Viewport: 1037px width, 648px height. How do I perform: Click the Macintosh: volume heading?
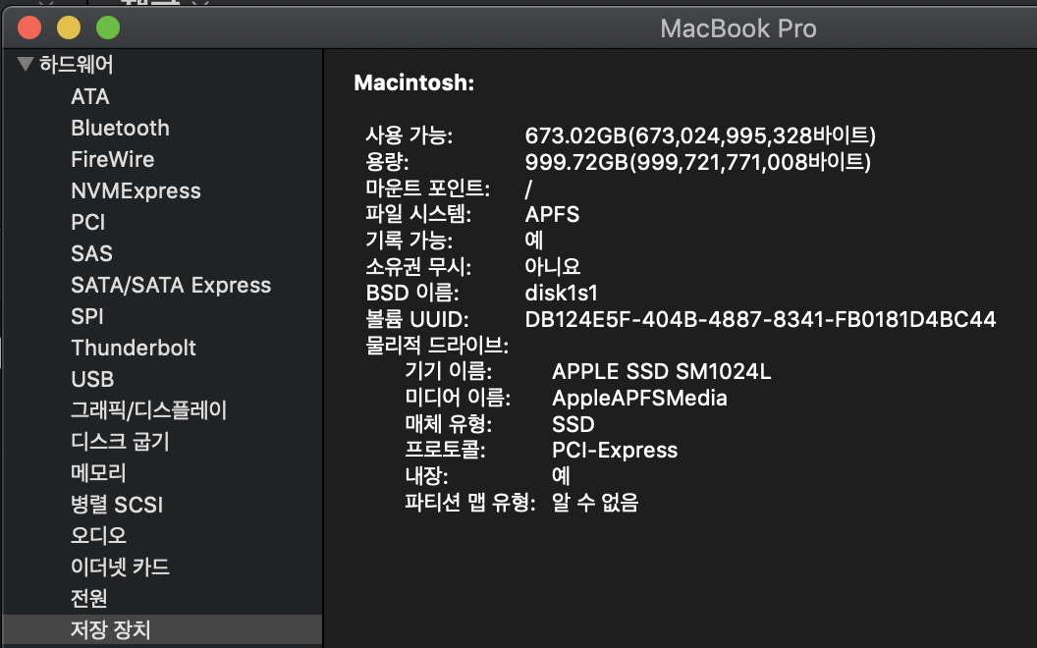point(414,83)
